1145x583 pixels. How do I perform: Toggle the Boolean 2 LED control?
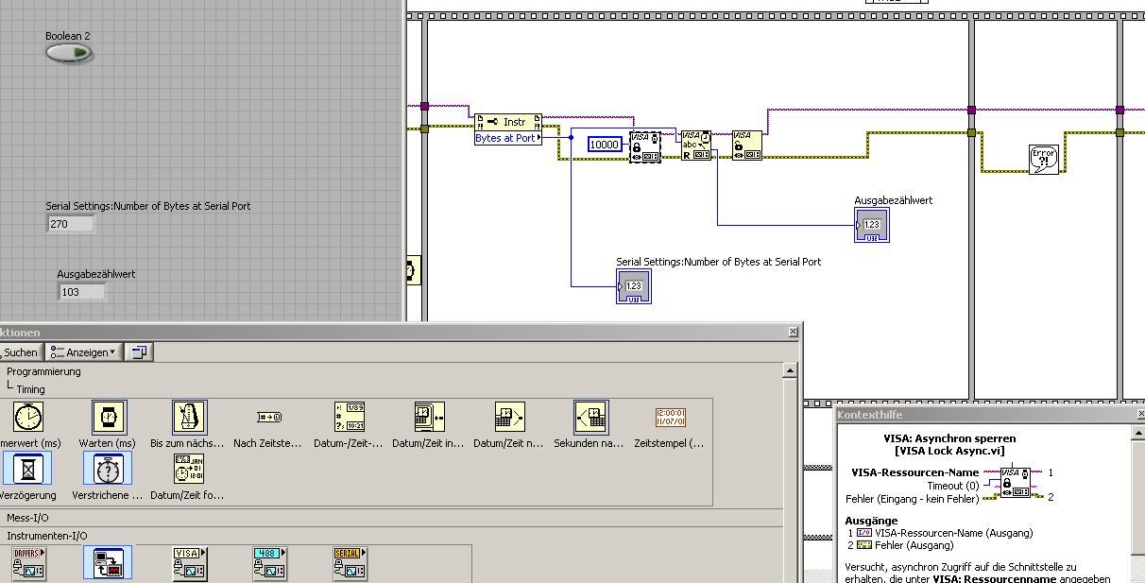click(69, 54)
